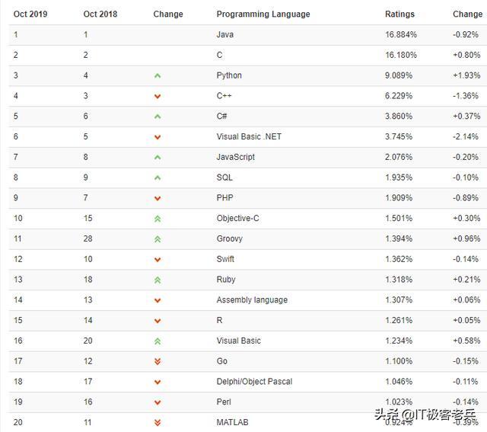Click the red down arrow for Visual Basic .NET
Viewport: 487px width, 432px height.
[158, 137]
